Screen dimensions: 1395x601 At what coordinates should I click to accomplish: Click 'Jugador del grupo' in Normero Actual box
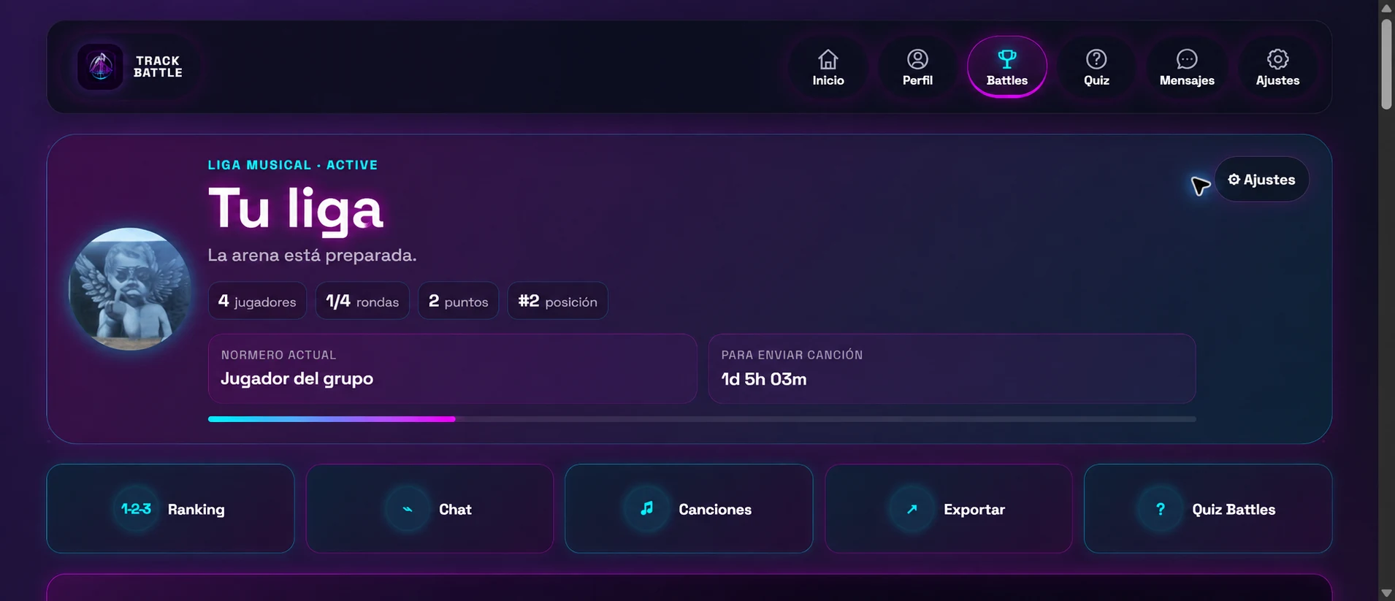pos(297,378)
